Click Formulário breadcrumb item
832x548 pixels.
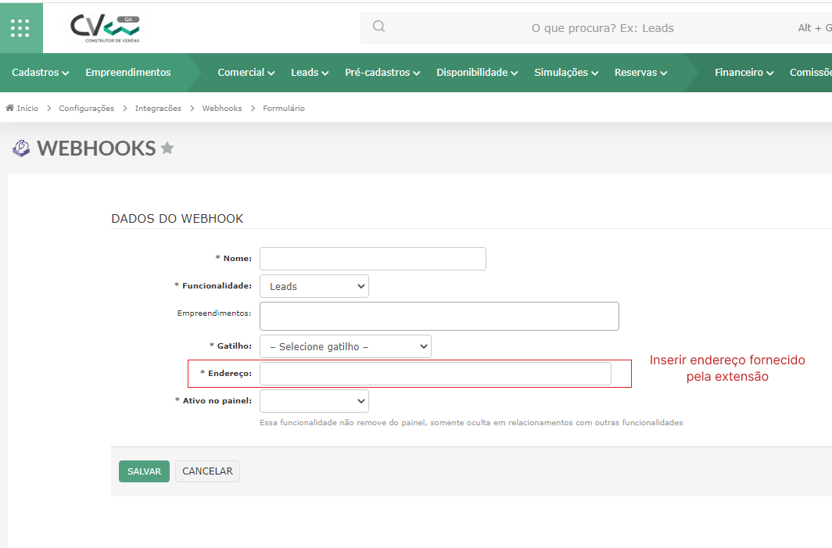pos(284,108)
